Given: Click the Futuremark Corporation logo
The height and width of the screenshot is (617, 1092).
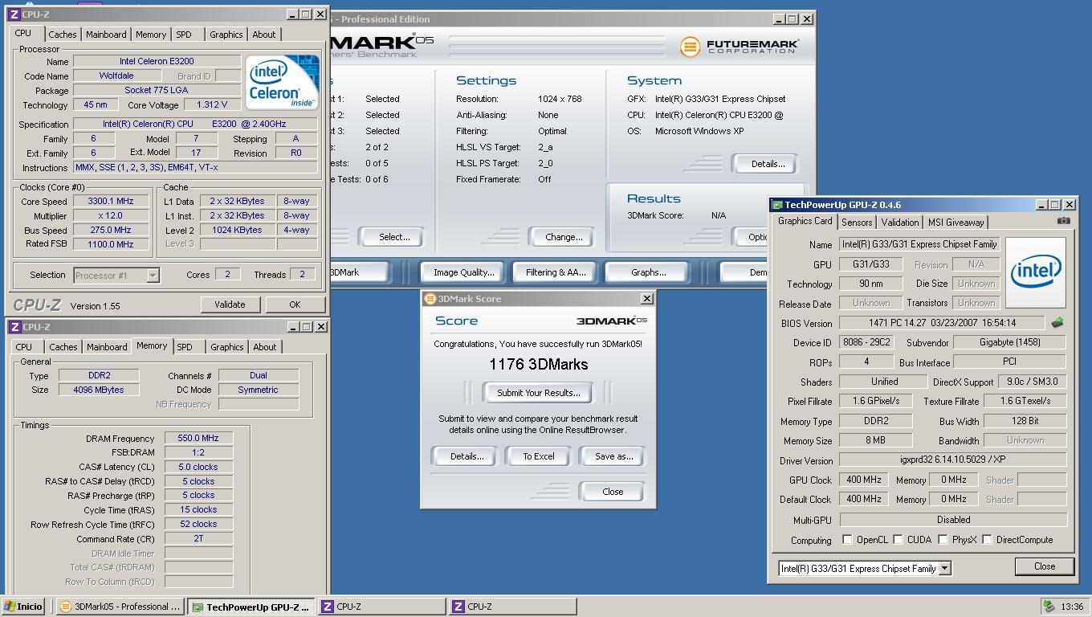Looking at the screenshot, I should point(740,47).
